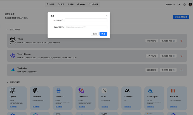Toggle light theme sun icon
The image size is (193, 115).
click(x=185, y=4)
